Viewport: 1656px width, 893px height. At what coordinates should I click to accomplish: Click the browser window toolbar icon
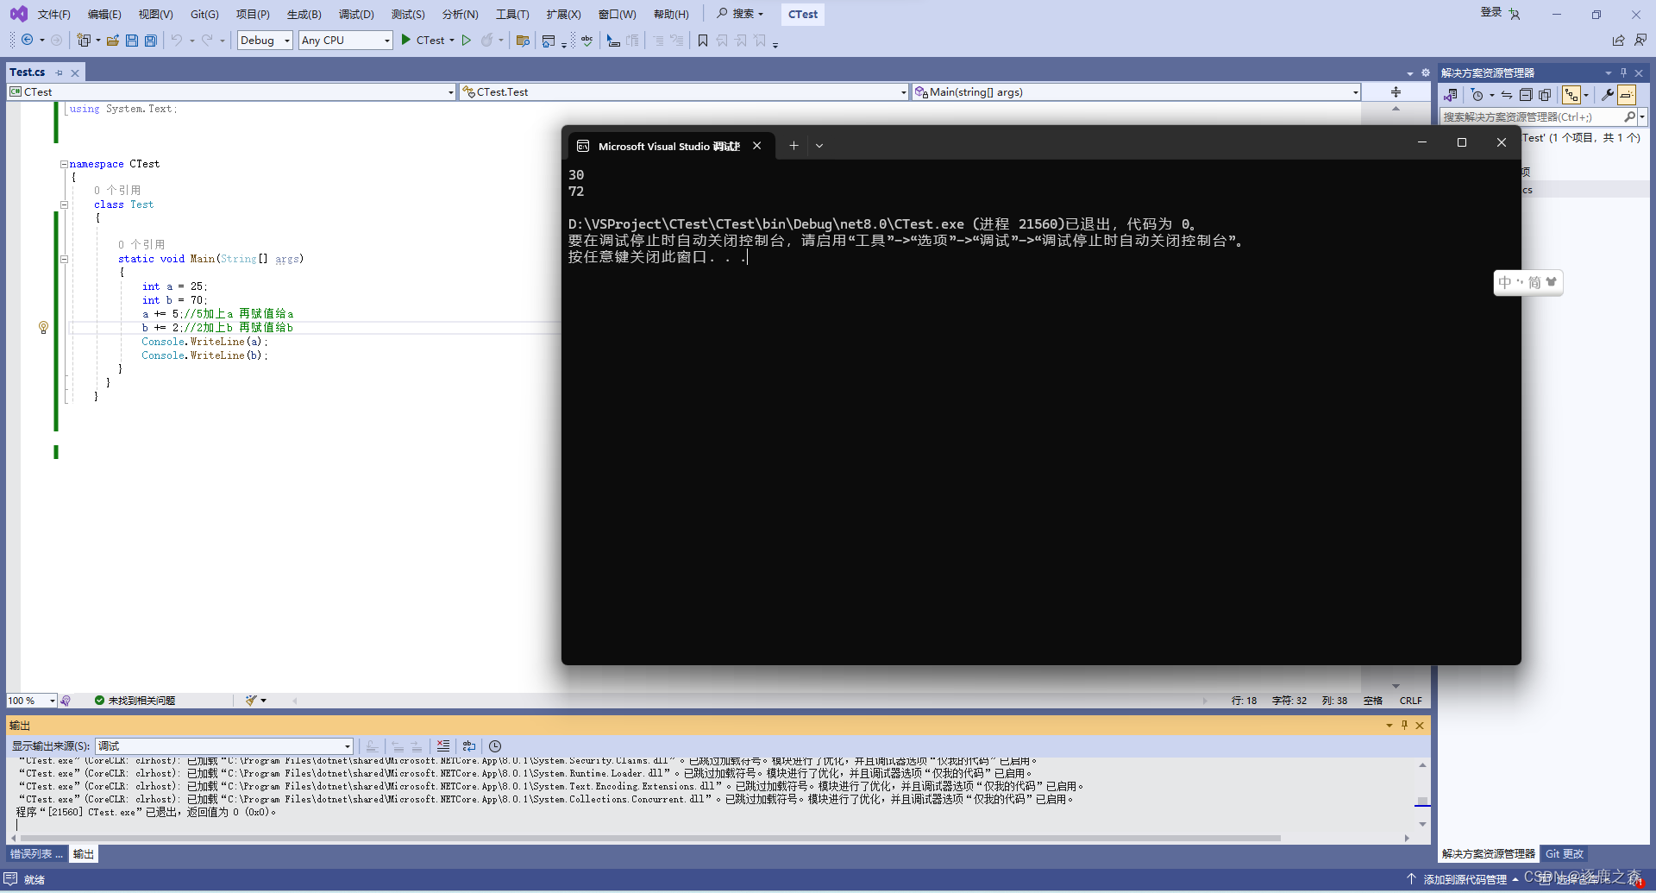click(549, 40)
